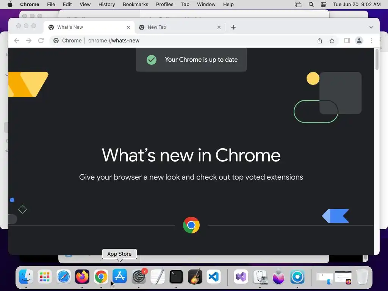Open the App Store from the Dock

coord(120,276)
